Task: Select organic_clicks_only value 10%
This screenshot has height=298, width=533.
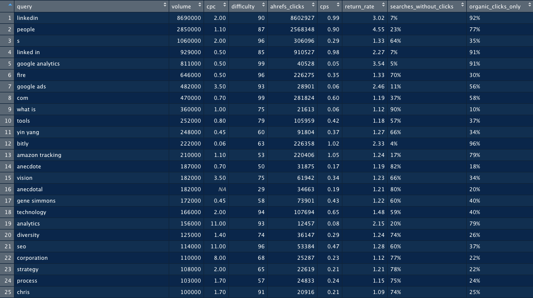Action: [475, 109]
